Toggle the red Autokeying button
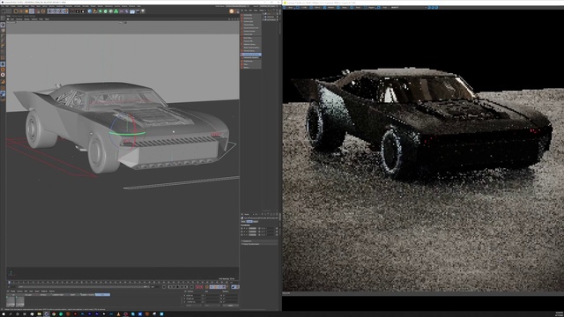This screenshot has width=564, height=317. tap(201, 287)
